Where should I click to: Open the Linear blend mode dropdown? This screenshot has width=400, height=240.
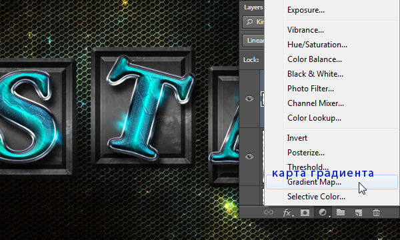pyautogui.click(x=254, y=41)
